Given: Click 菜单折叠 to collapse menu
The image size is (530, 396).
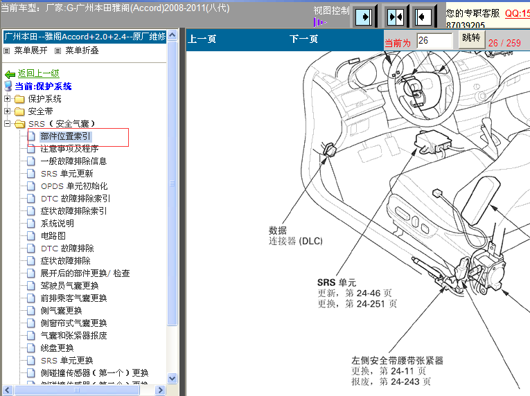Looking at the screenshot, I should (x=82, y=51).
